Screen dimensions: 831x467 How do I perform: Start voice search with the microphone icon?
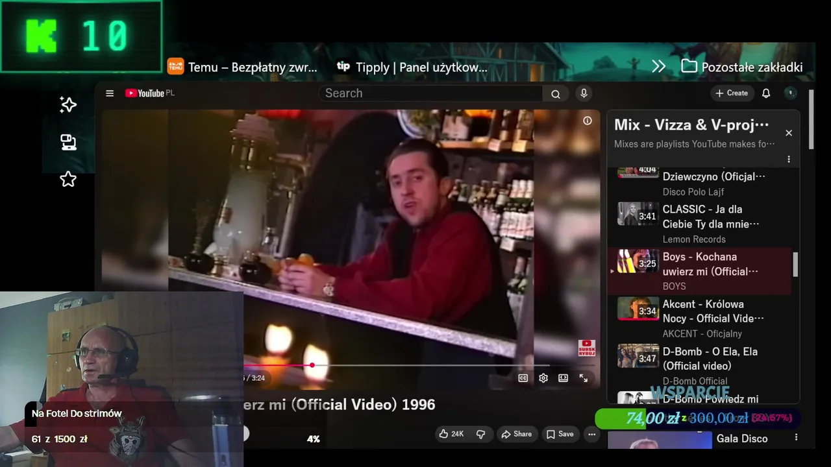pyautogui.click(x=584, y=93)
